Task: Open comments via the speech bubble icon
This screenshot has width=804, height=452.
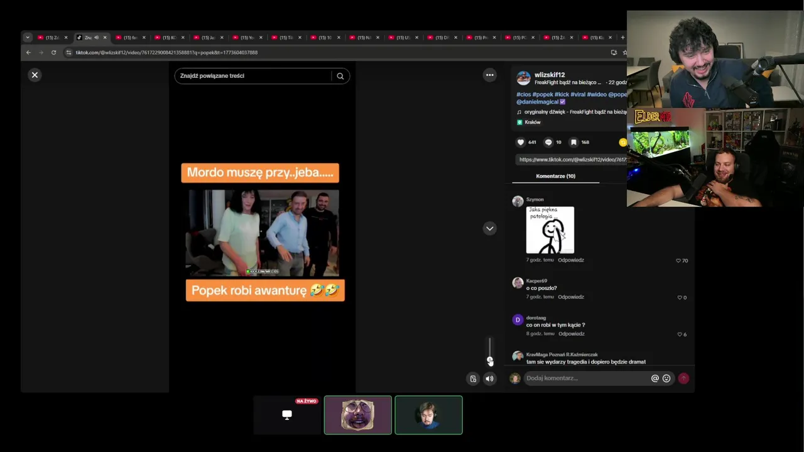Action: [x=548, y=142]
